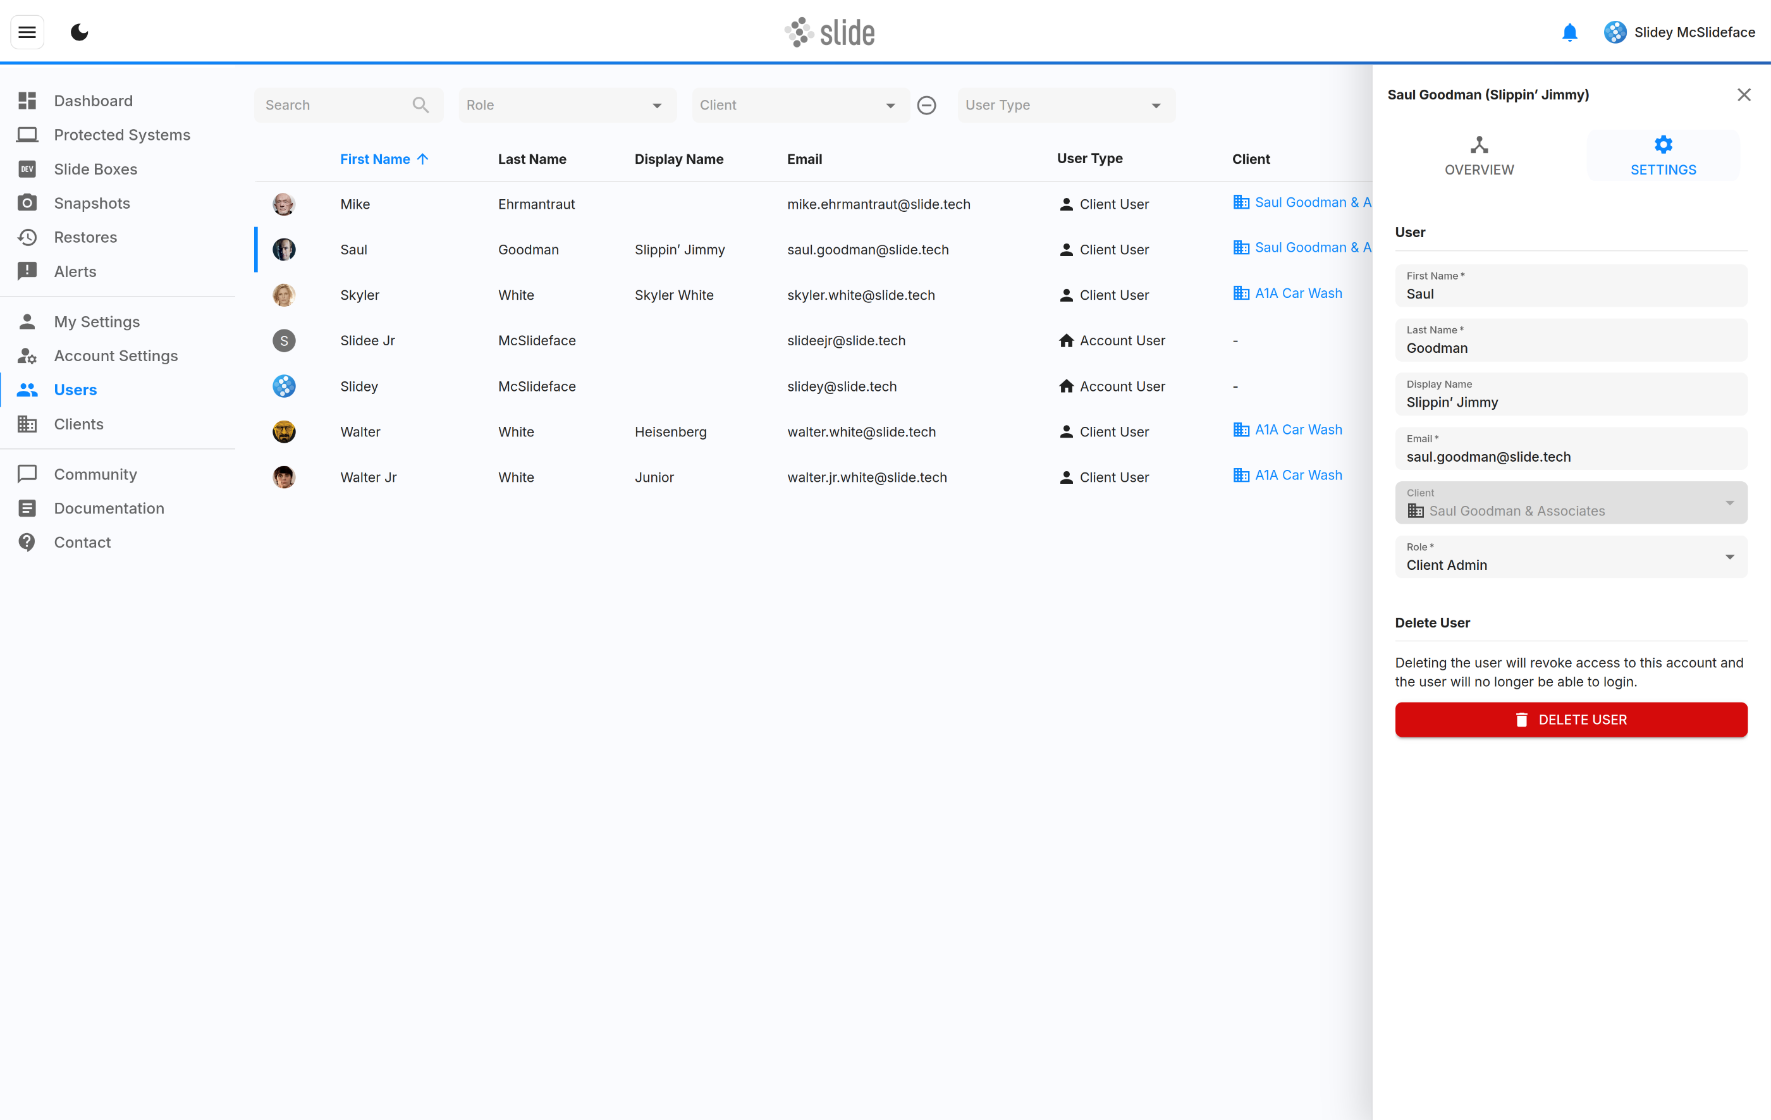Click the Search input field
1771x1120 pixels.
pos(348,105)
